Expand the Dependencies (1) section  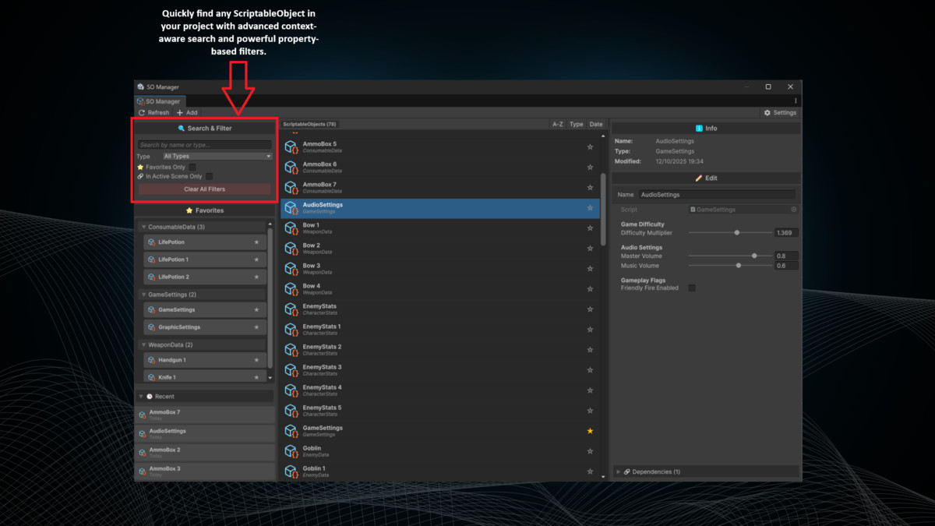(618, 471)
